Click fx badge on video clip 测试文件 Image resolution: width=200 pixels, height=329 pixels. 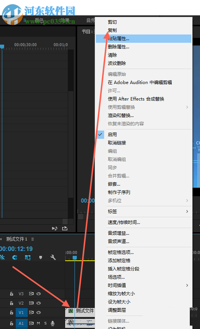(x=71, y=311)
